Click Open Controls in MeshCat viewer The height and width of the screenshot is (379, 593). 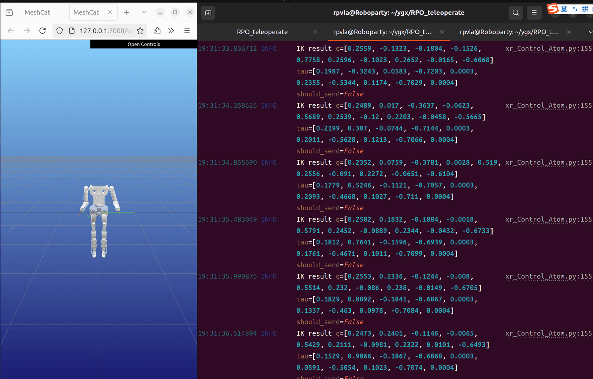click(x=144, y=44)
